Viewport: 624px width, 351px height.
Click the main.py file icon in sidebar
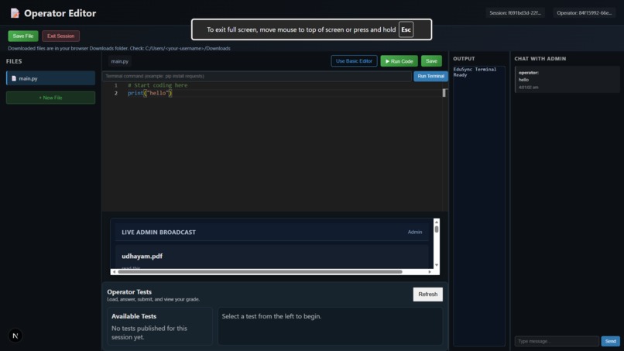[14, 78]
